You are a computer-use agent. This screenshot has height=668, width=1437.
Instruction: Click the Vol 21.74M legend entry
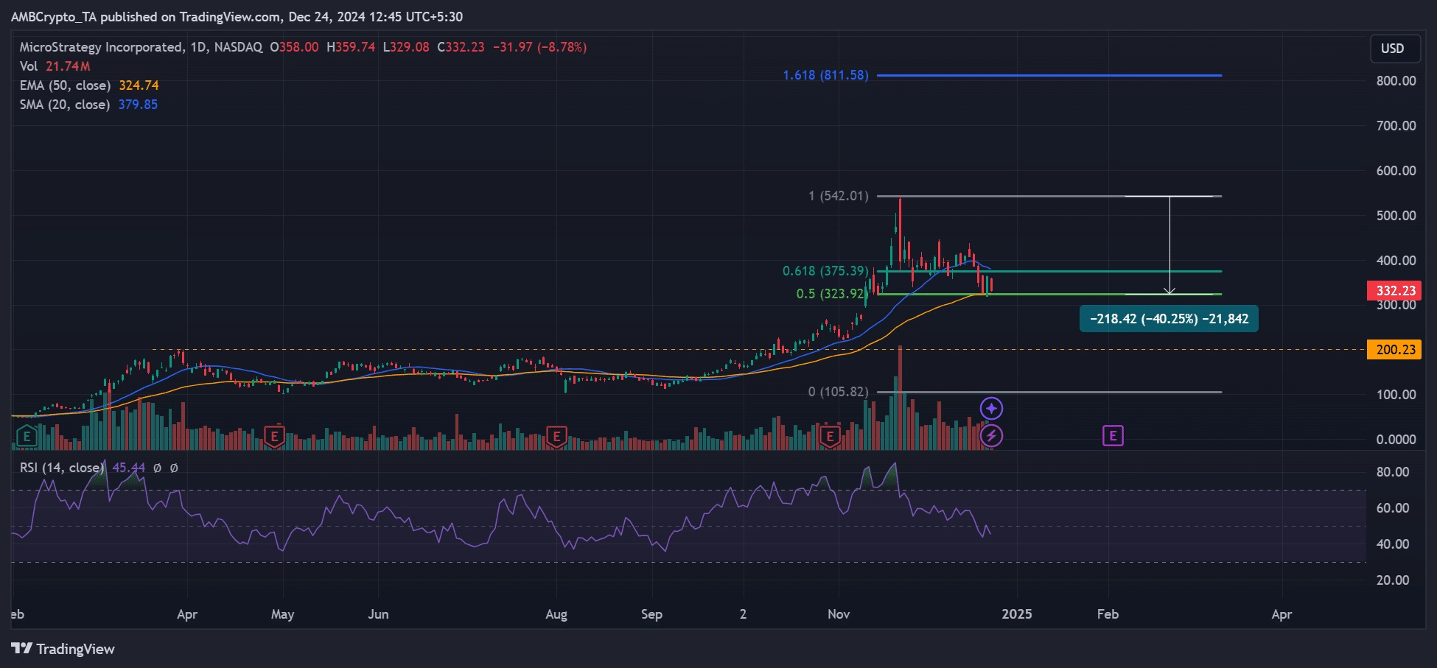(x=55, y=66)
